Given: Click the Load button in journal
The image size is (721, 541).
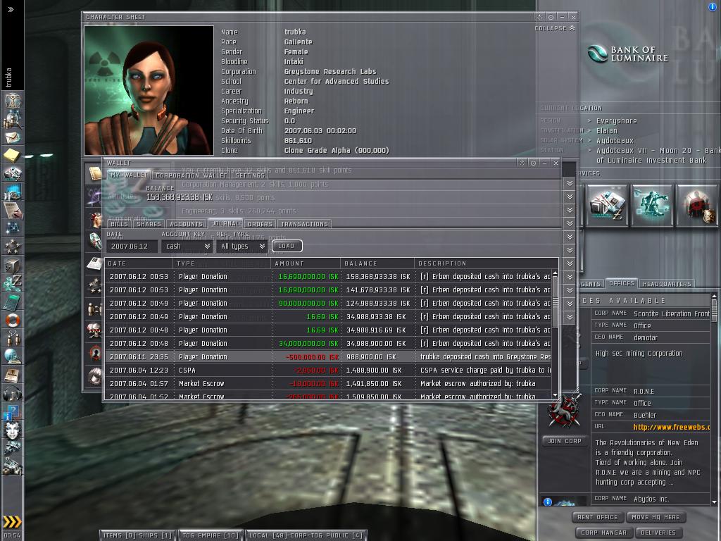Looking at the screenshot, I should click(287, 246).
